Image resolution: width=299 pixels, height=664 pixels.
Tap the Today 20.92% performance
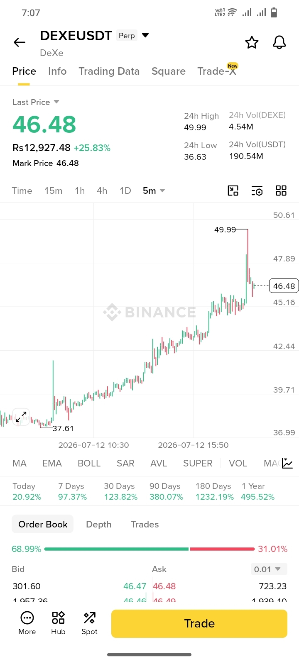[x=27, y=491]
